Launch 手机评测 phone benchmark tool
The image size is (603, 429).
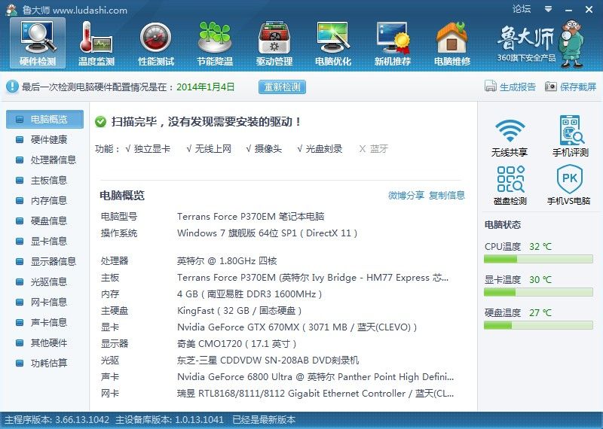click(x=571, y=137)
